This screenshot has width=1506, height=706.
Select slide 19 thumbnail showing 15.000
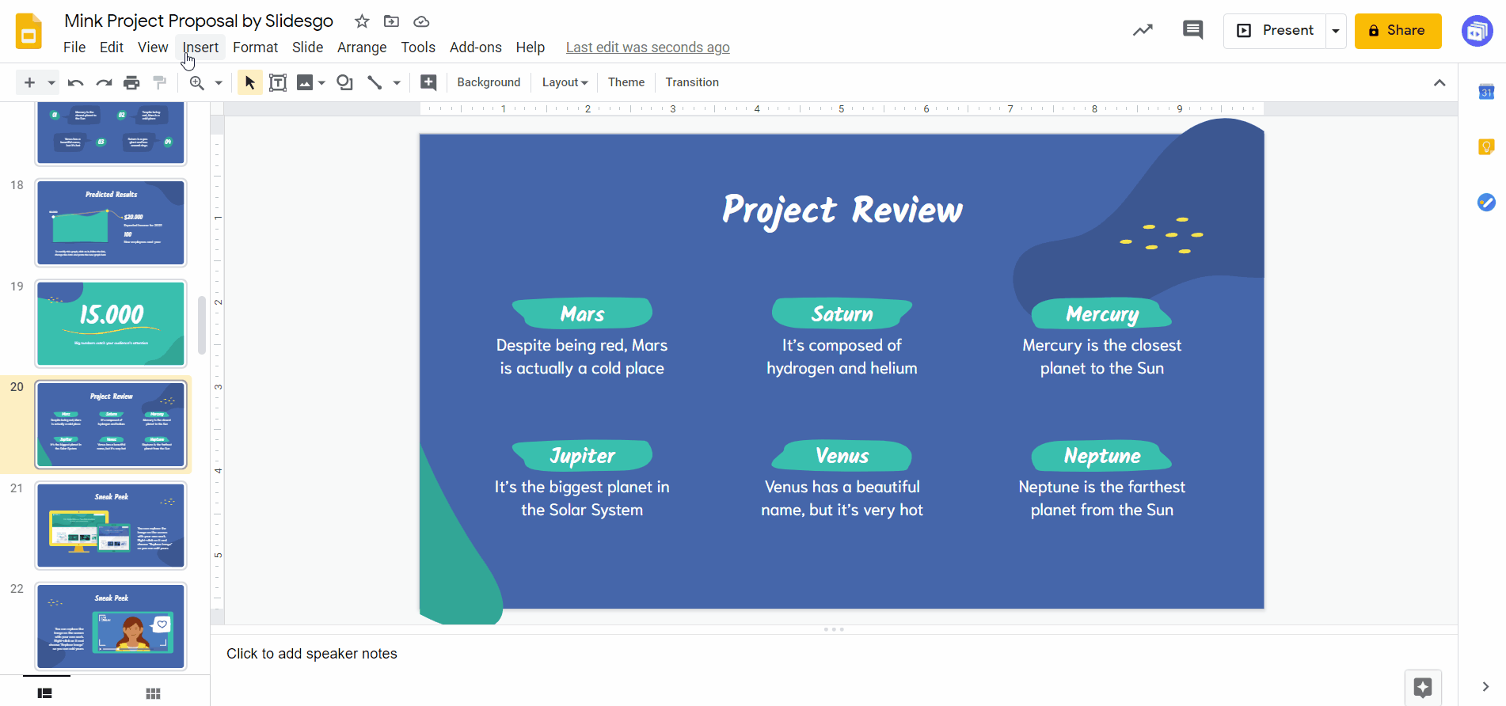pos(111,324)
